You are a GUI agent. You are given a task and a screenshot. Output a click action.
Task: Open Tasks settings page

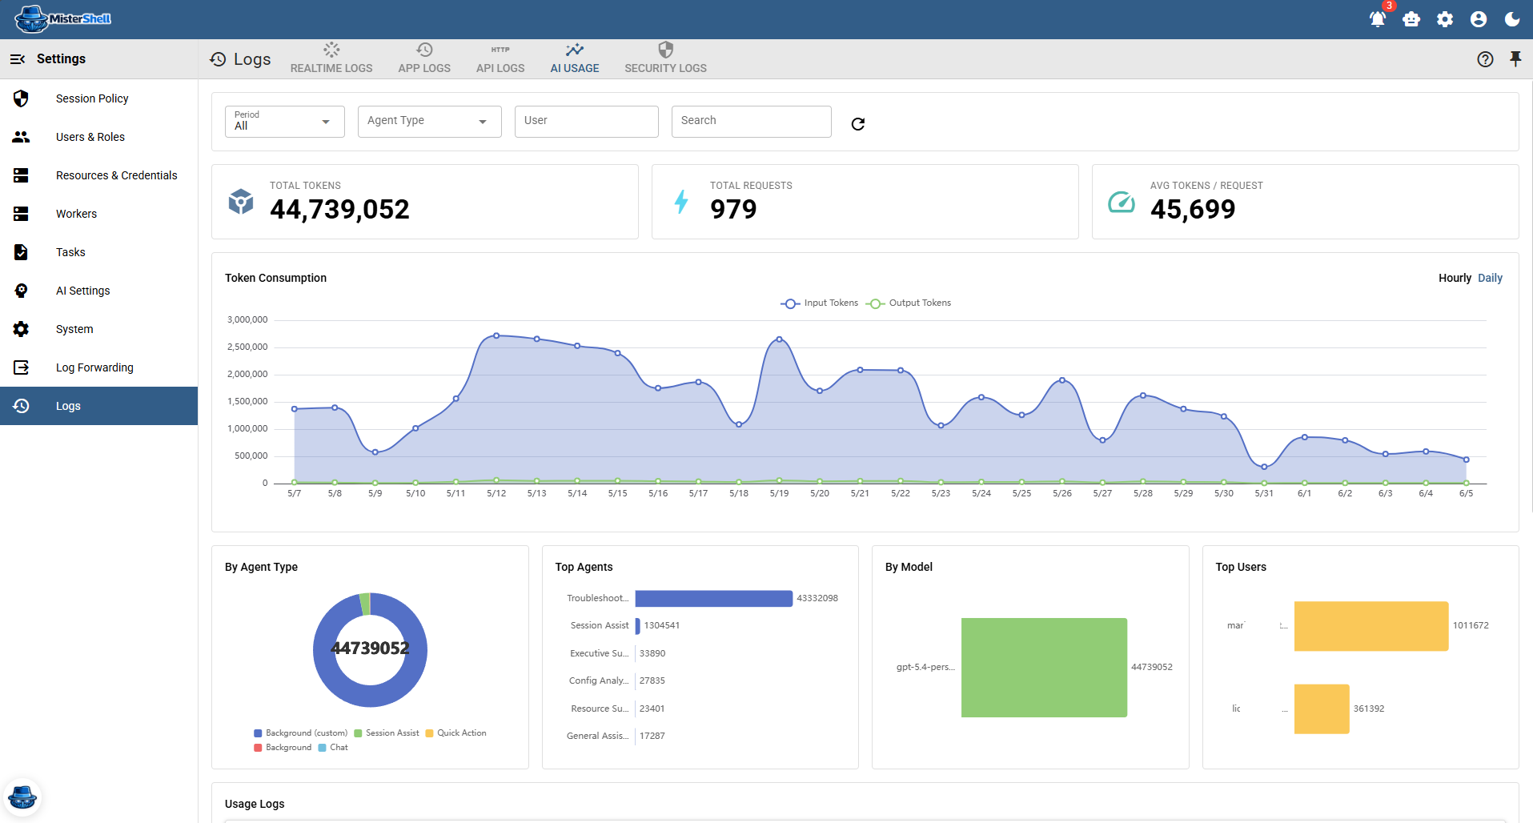click(x=99, y=252)
